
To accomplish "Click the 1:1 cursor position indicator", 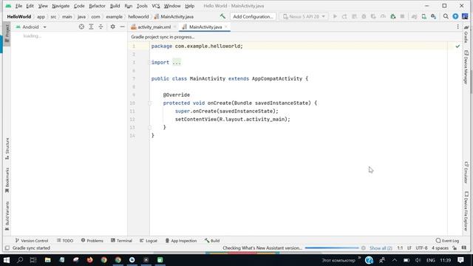I will coord(400,248).
